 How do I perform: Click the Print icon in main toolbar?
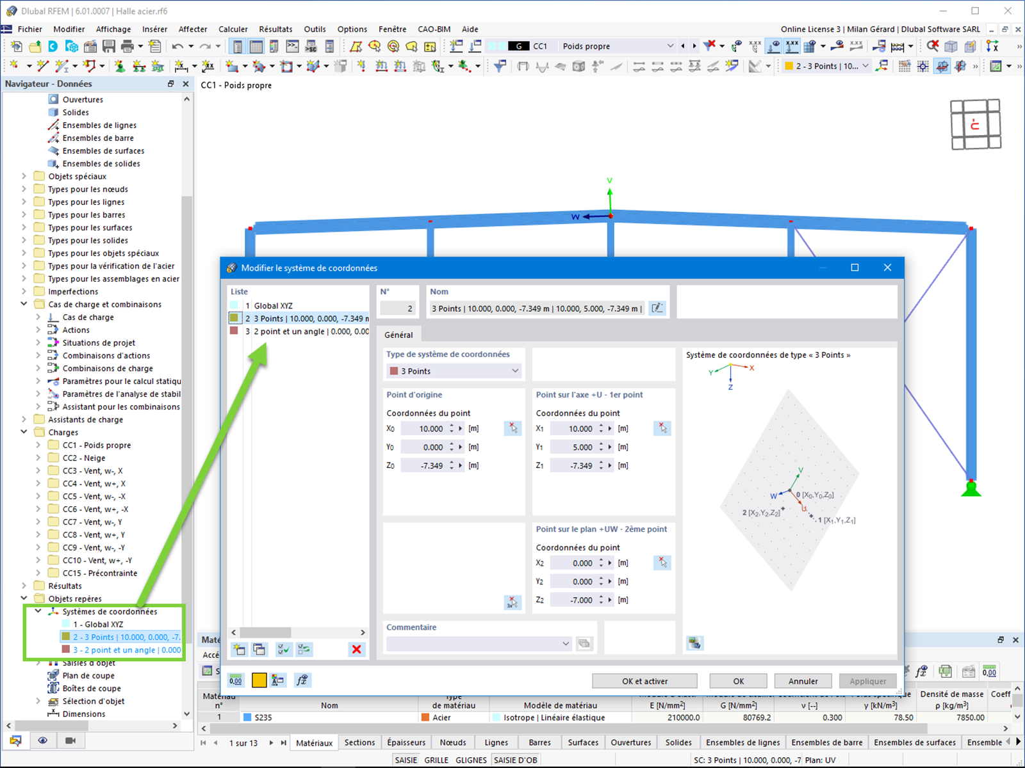coord(127,46)
